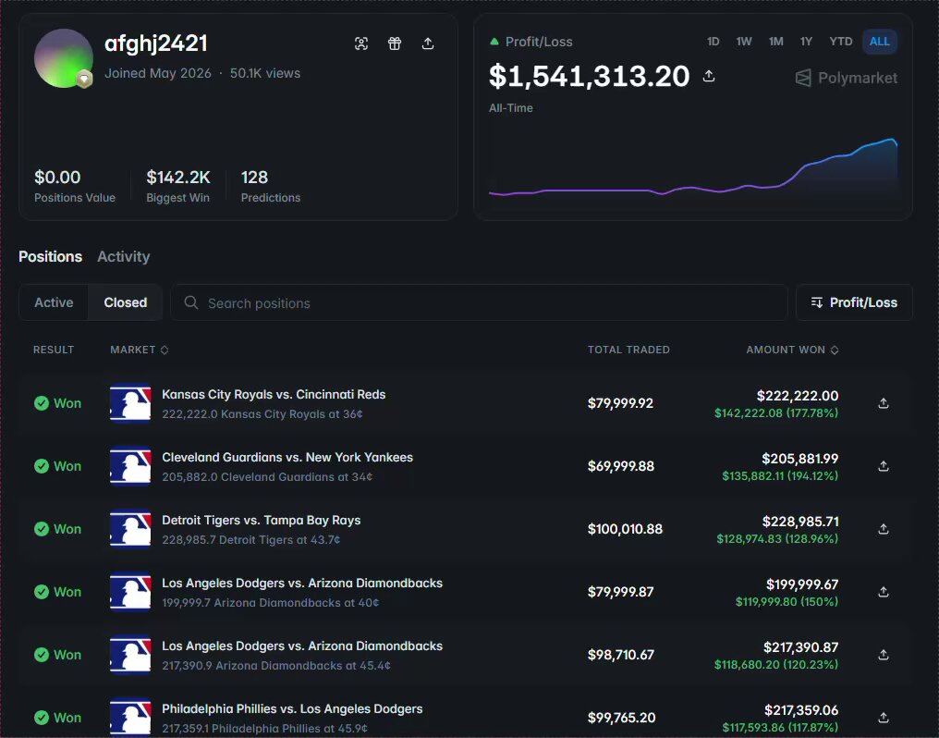The width and height of the screenshot is (939, 738).
Task: Select the 1M time range
Action: [x=776, y=42]
